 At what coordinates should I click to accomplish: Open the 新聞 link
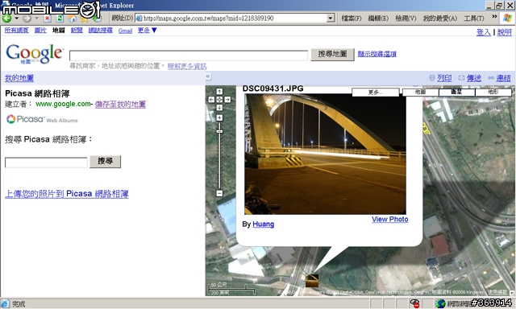[77, 31]
